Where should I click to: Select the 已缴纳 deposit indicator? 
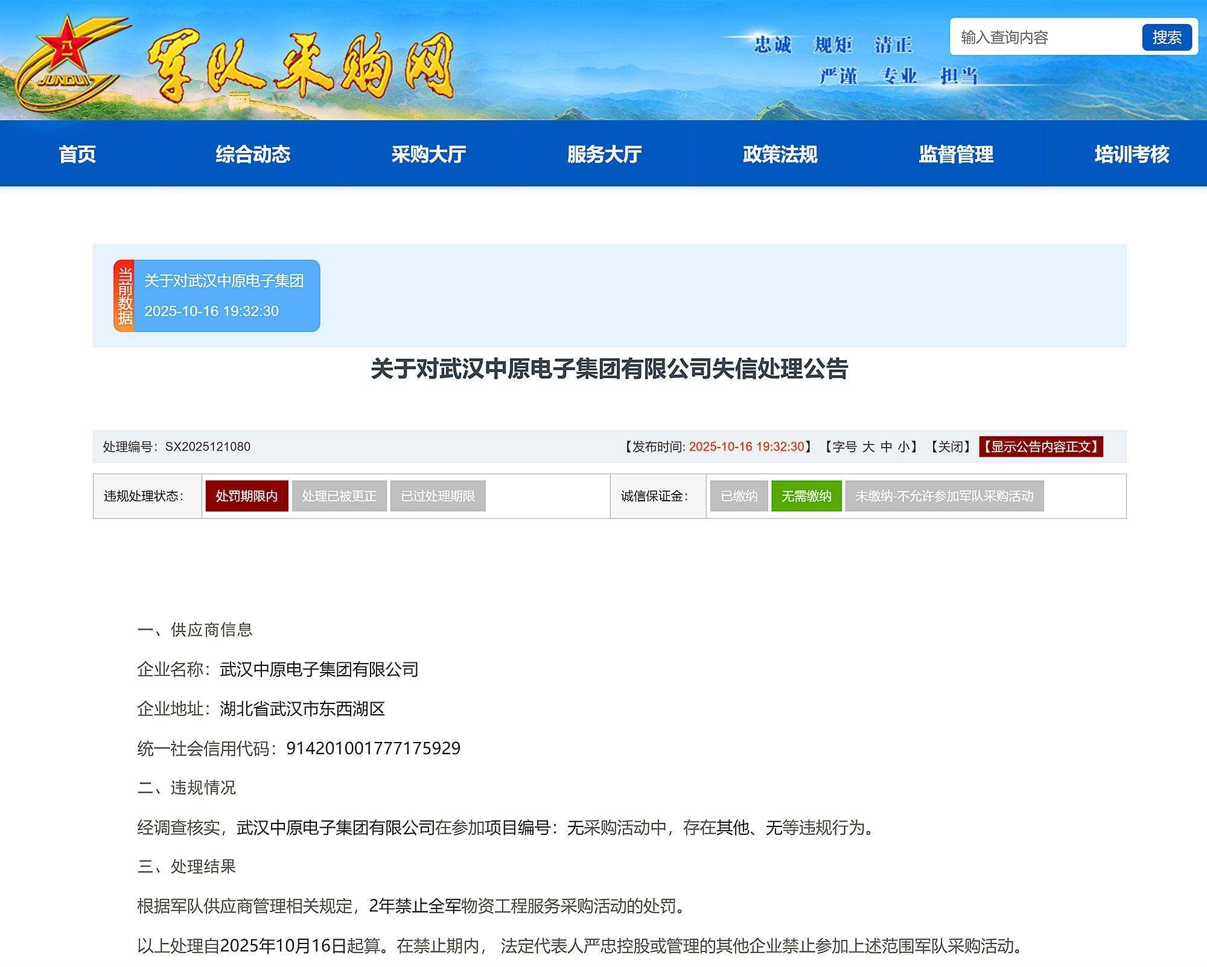[740, 497]
